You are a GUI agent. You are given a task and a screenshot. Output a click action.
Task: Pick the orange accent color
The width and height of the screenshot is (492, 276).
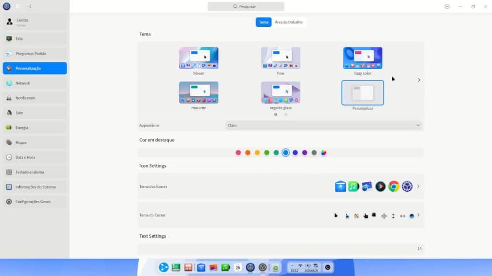[x=247, y=153]
